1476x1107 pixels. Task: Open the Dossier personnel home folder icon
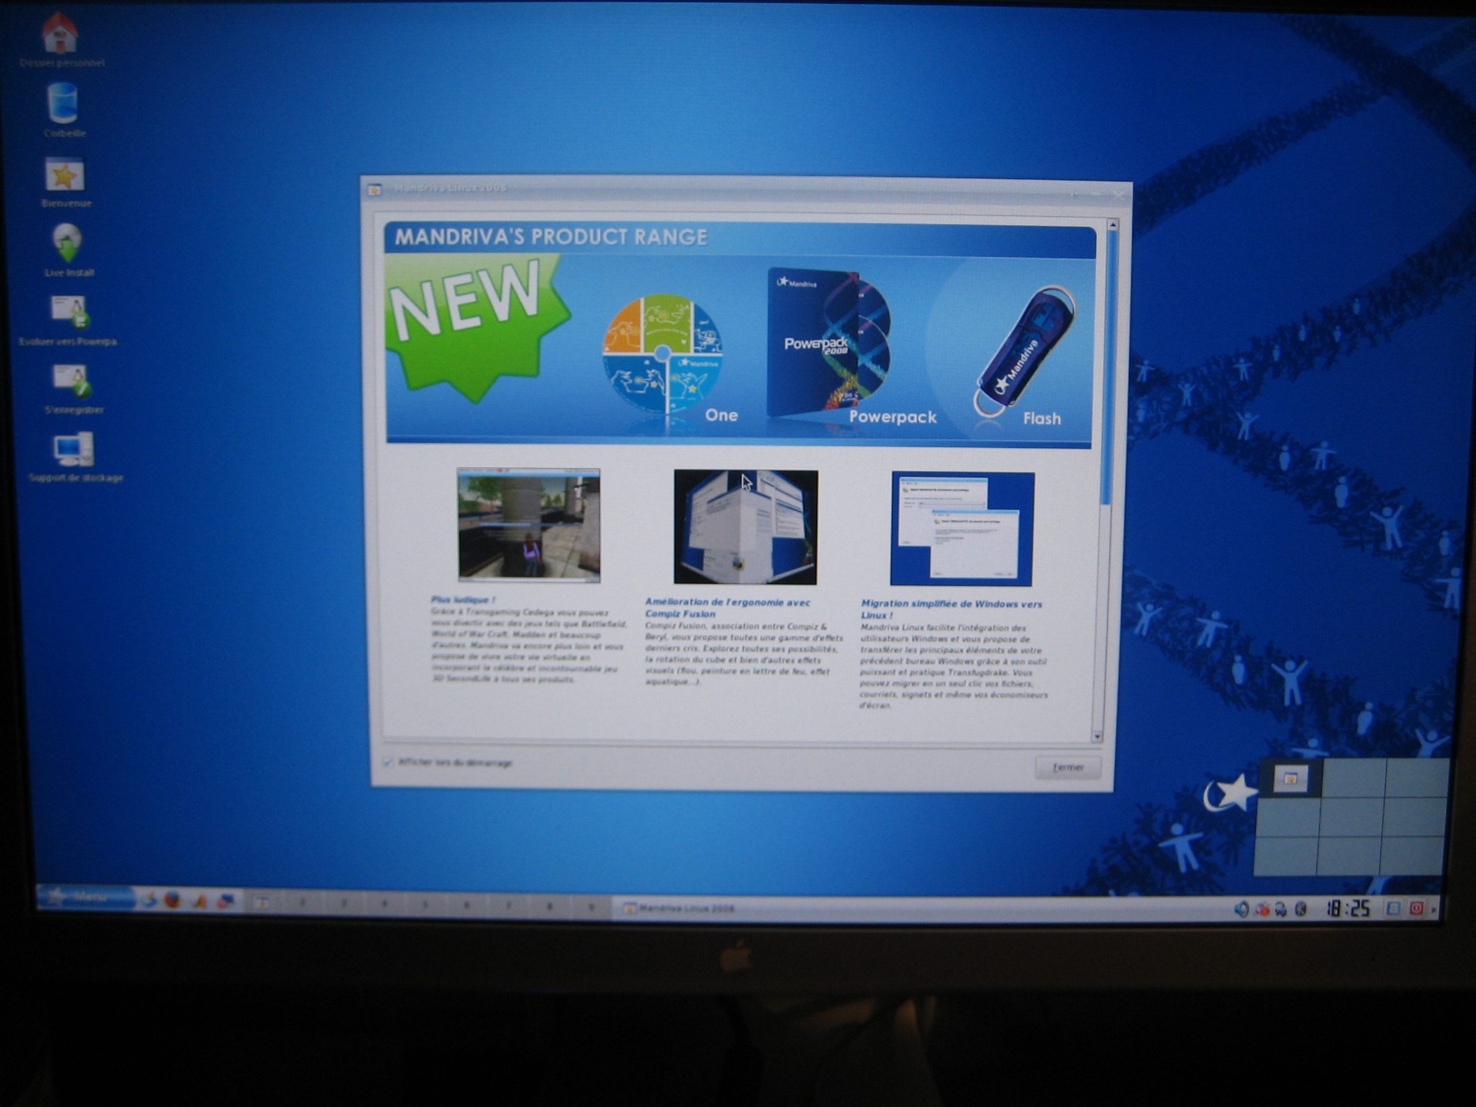click(x=61, y=33)
